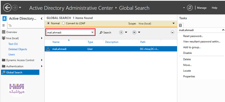Select hiva (local) domain node
Viewport: 225px width, 102px height.
click(12, 38)
